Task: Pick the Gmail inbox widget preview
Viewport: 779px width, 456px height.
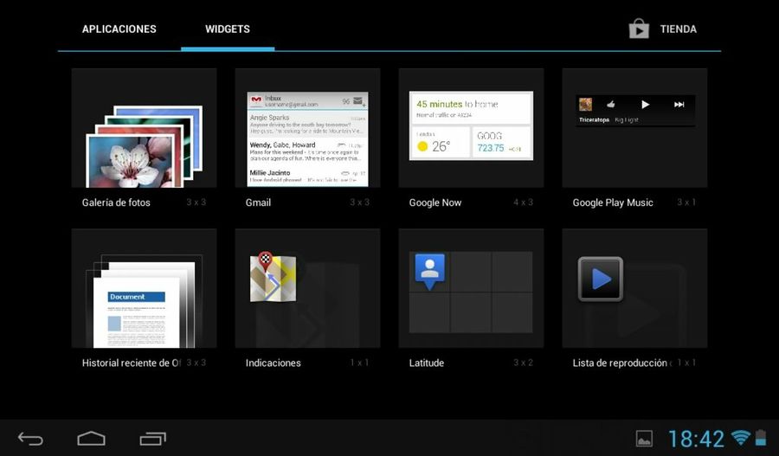Action: (307, 138)
